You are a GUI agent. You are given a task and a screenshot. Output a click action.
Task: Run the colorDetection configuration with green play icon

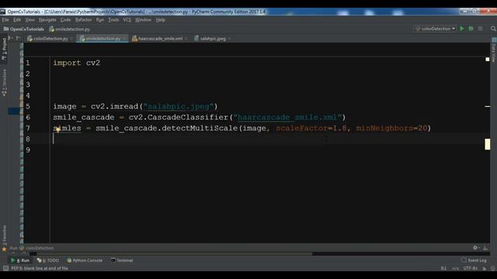click(x=462, y=29)
